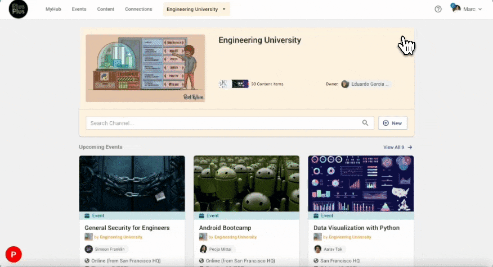Click plus icon on New button
493x267 pixels.
(386, 123)
